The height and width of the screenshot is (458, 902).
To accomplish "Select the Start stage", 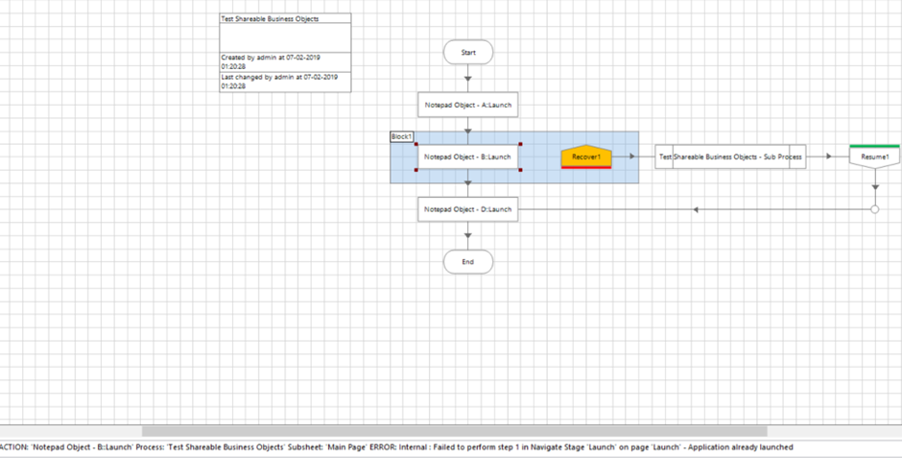I will [x=468, y=53].
